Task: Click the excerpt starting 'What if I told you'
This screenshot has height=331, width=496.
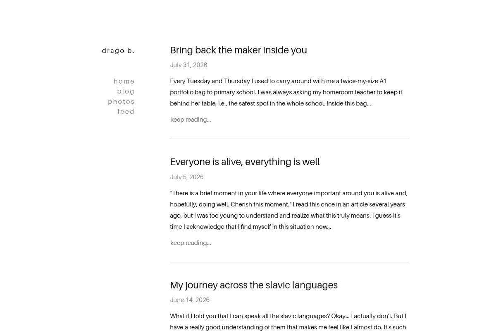Action: (288, 322)
